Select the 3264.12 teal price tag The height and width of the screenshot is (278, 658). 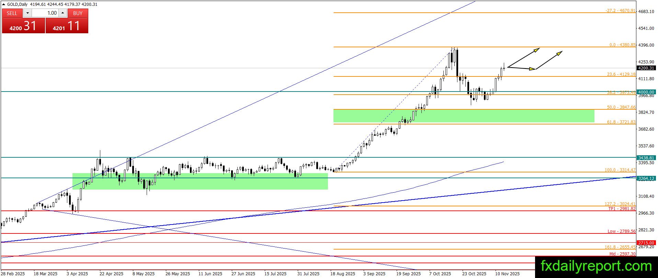coord(646,178)
